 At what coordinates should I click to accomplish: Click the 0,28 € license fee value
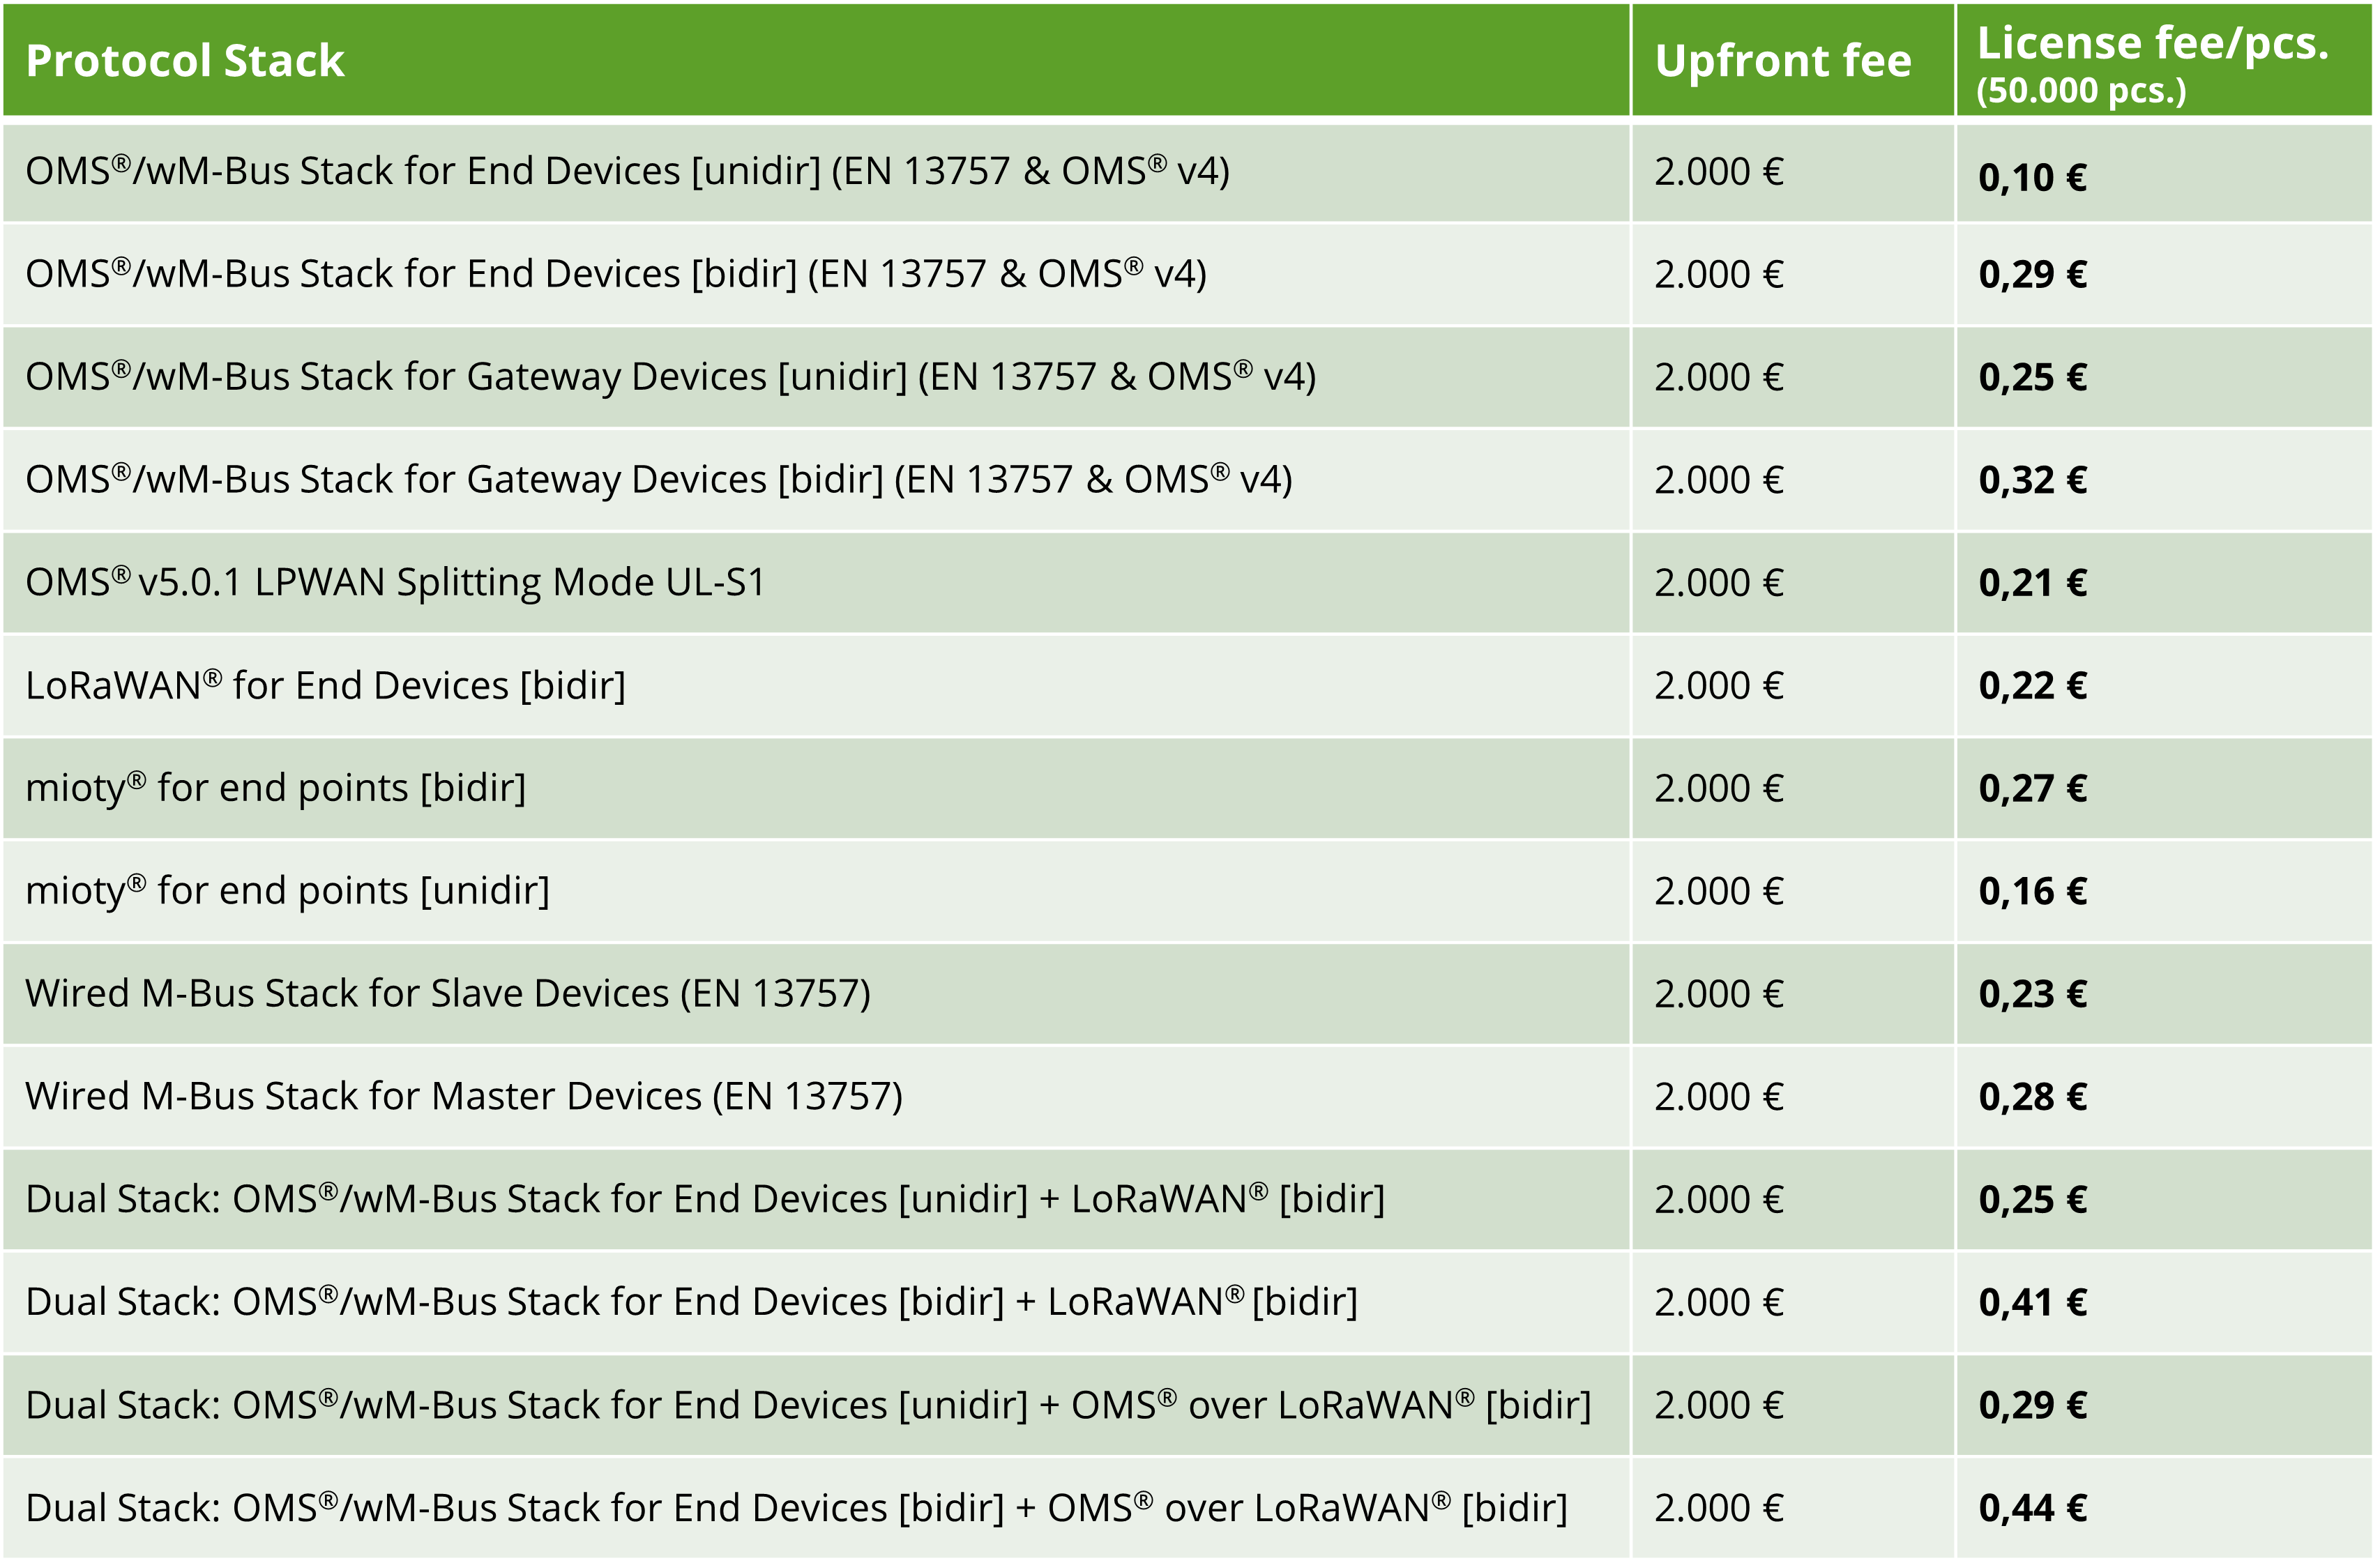point(2032,1097)
